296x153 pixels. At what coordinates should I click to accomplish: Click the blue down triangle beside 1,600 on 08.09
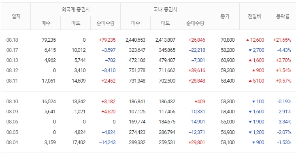pos(250,112)
